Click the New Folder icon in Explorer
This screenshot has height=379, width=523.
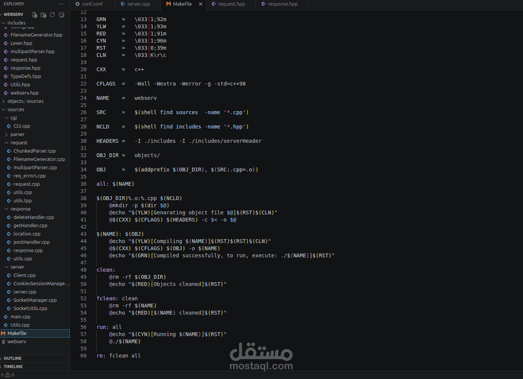point(43,15)
